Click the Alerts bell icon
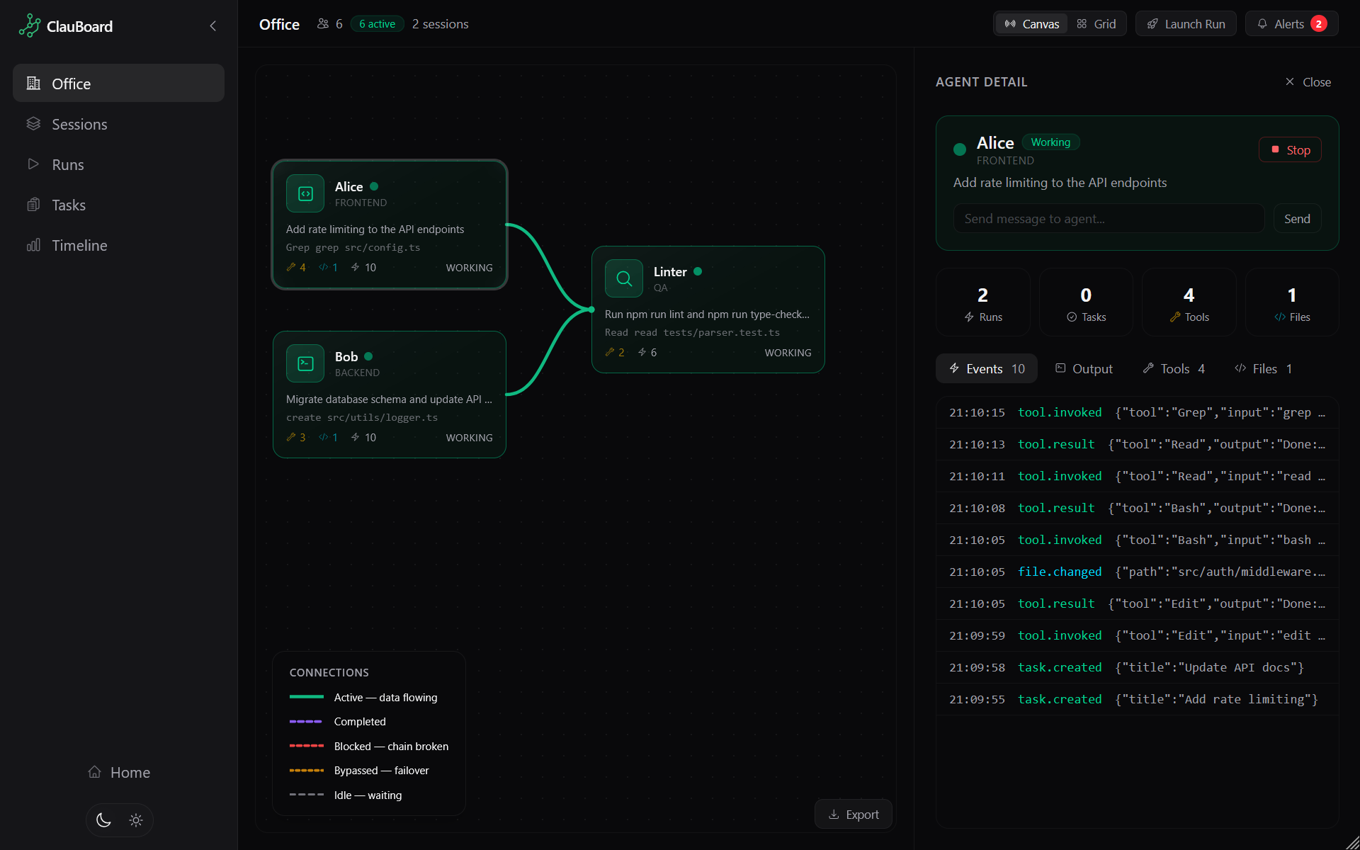Image resolution: width=1360 pixels, height=850 pixels. [1262, 23]
